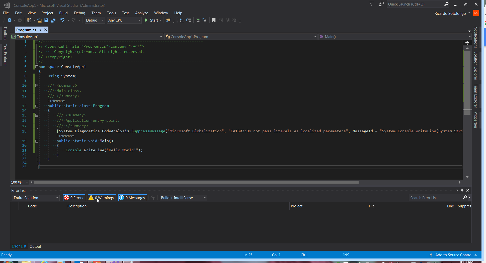Toggle the 0 Warnings filter

[102, 198]
